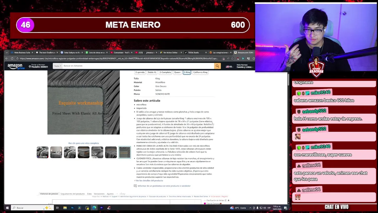The image size is (378, 213).
Task: Select the California King size option
Action: coord(200,72)
